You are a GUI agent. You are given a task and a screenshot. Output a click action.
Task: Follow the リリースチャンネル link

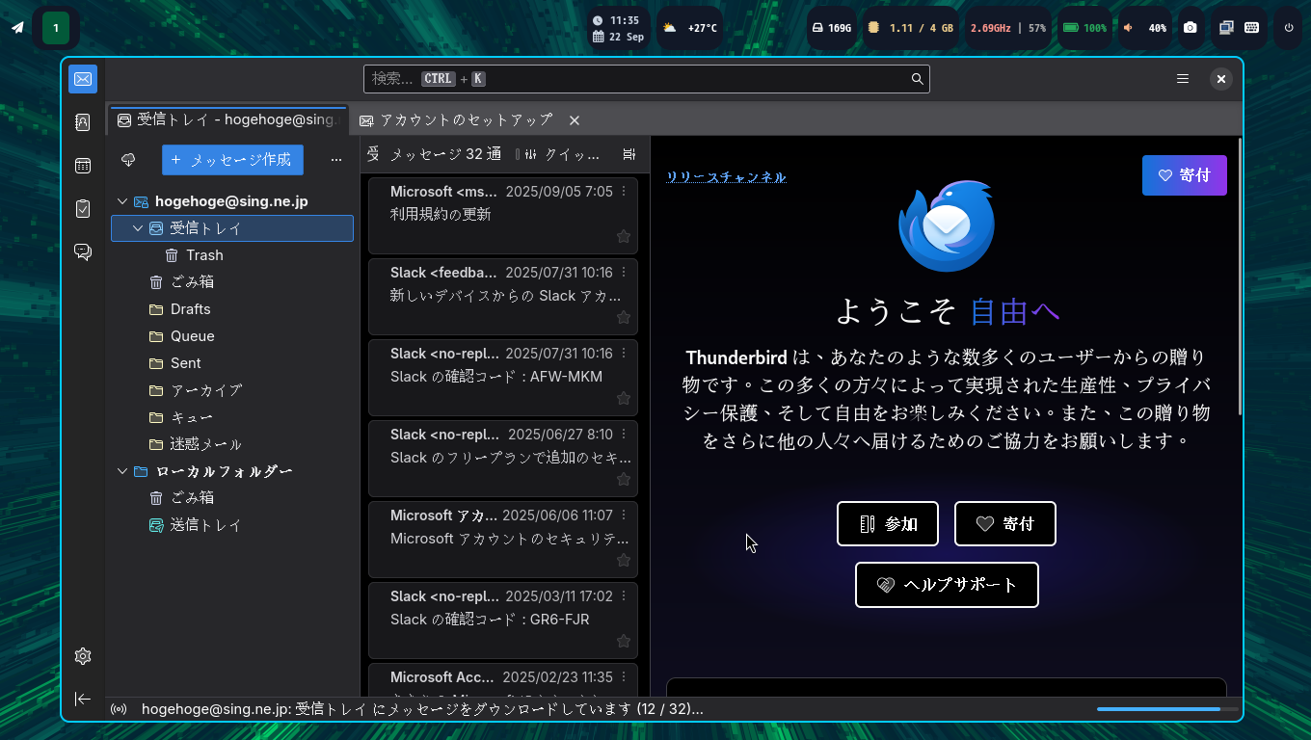click(x=726, y=177)
